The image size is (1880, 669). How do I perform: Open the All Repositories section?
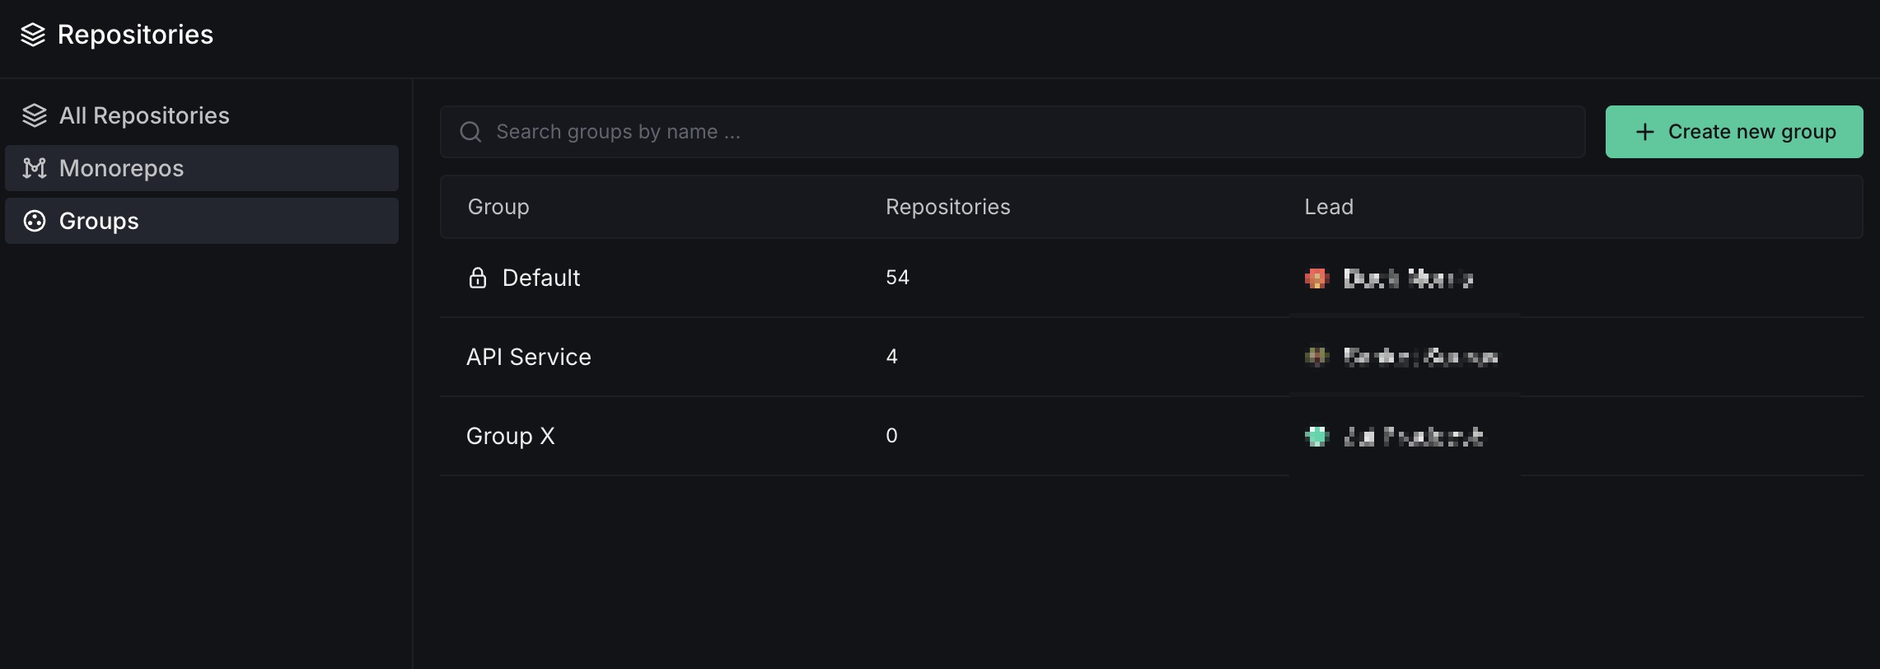(x=144, y=115)
